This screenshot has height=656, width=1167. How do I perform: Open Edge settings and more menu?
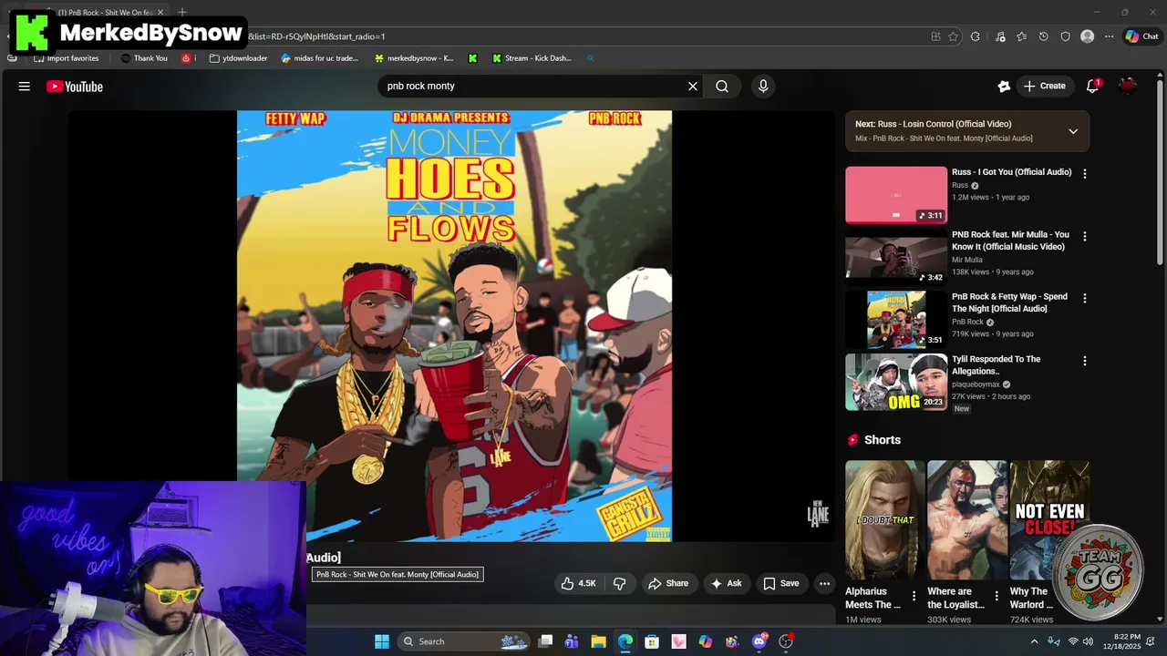coord(1109,36)
